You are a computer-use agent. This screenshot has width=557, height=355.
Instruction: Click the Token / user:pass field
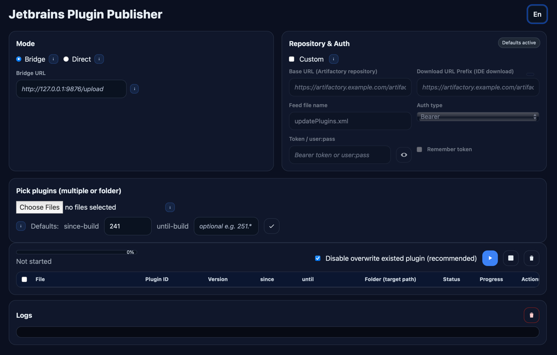[340, 155]
